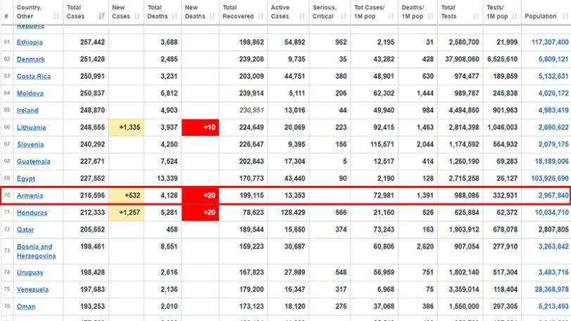
Task: Select Egypt total deaths 13,339
Action: (167, 179)
